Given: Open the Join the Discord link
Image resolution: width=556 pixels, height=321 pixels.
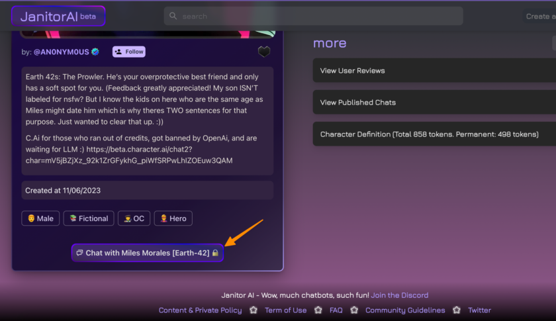Looking at the screenshot, I should point(399,295).
